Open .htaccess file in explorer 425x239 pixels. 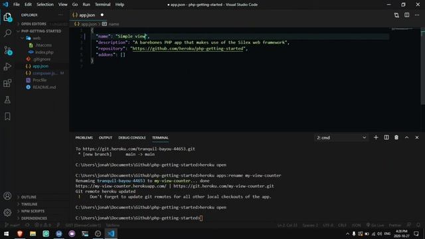click(x=44, y=45)
